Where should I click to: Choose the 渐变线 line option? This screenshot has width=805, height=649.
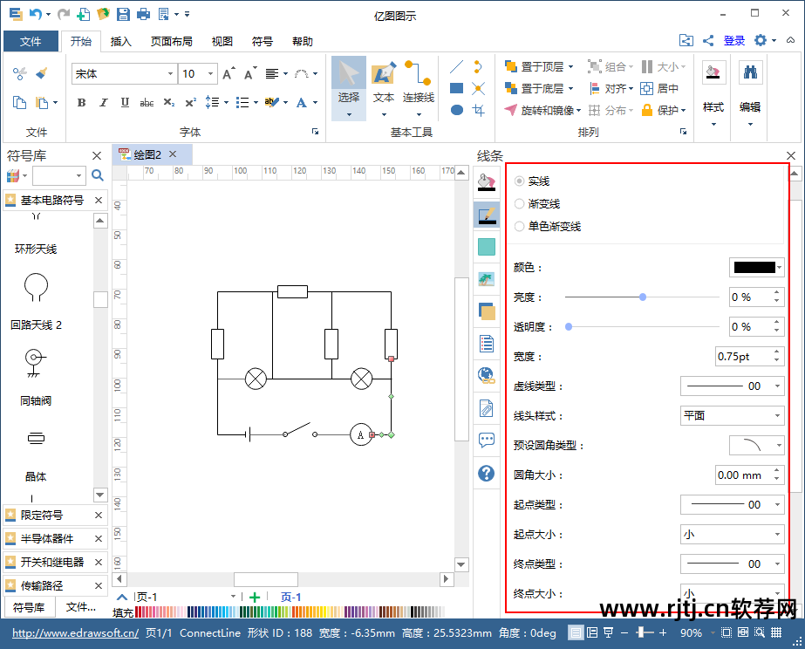[x=520, y=204]
